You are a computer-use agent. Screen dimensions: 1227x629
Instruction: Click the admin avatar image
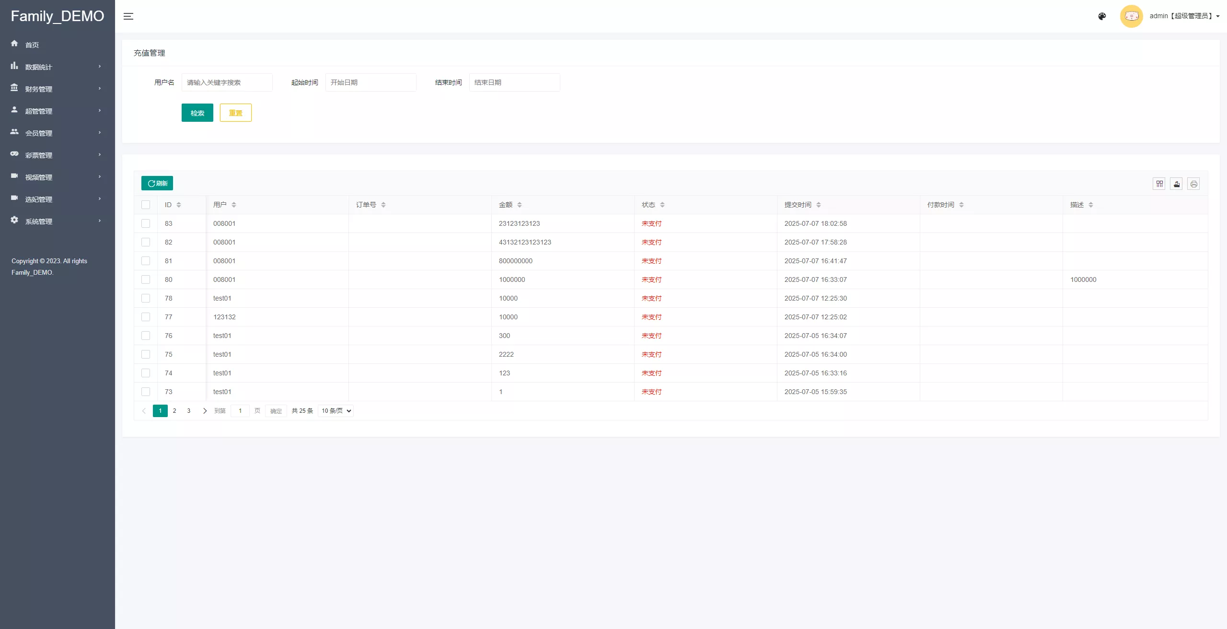[1131, 16]
